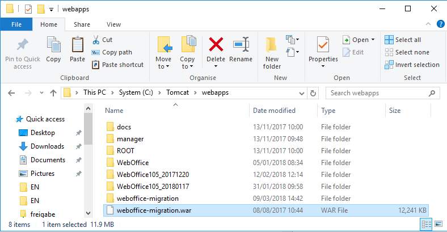Switch to the Home tab
Viewport: 447px width, 232px height.
tap(49, 24)
